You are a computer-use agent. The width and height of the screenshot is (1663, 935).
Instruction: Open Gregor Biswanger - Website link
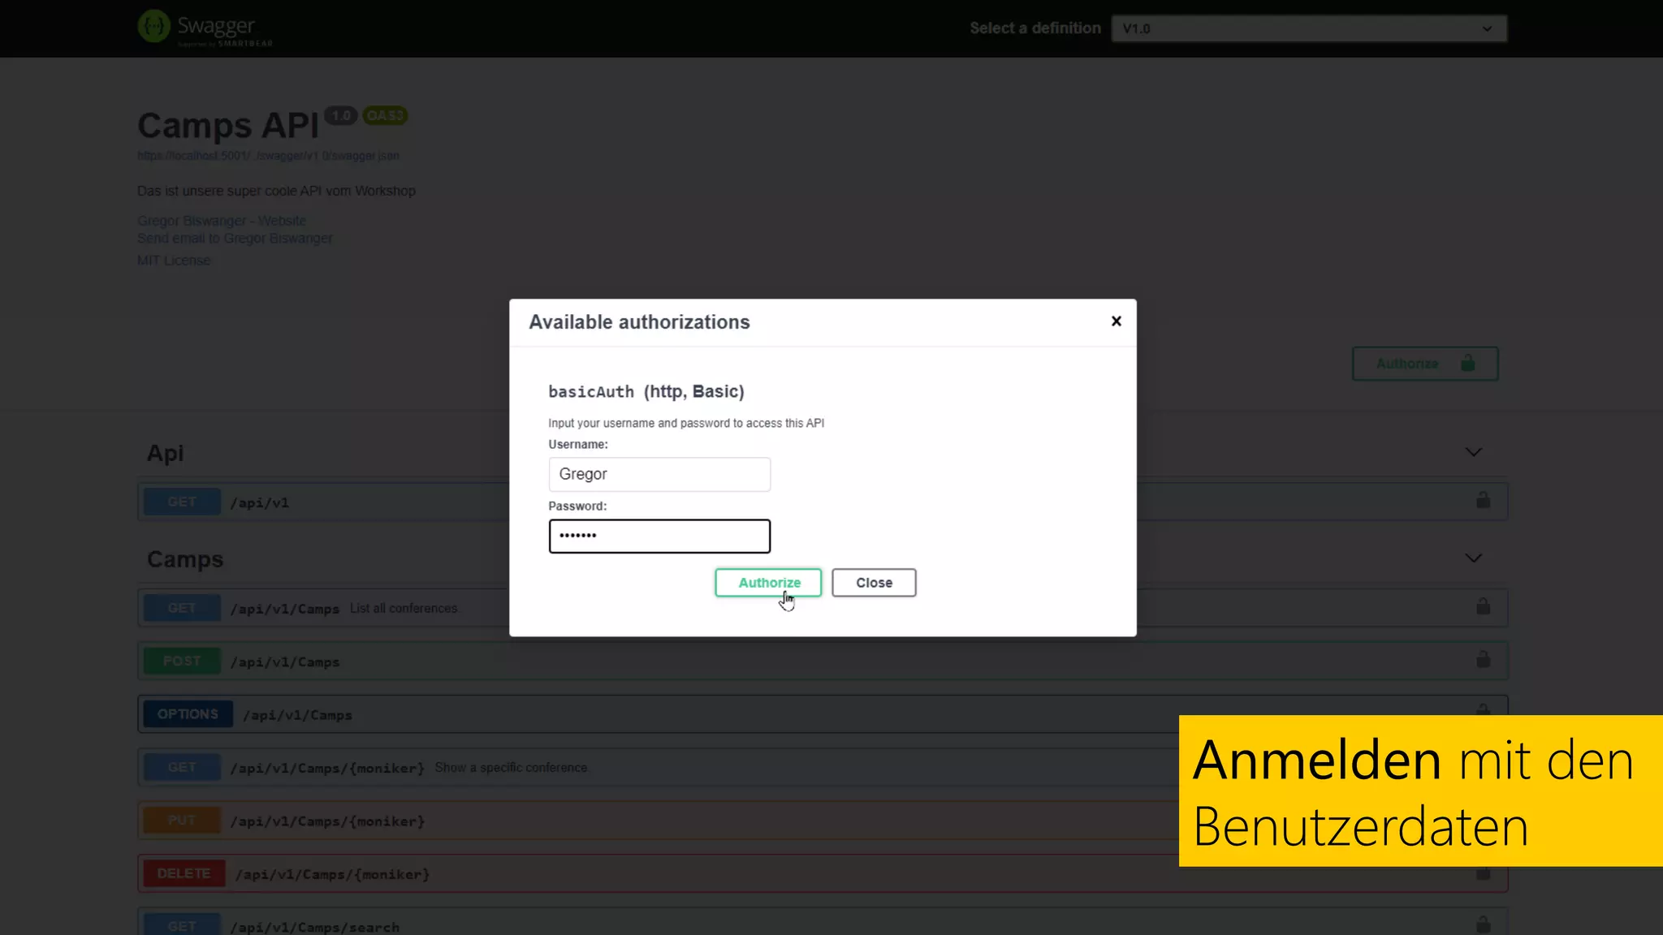(222, 221)
